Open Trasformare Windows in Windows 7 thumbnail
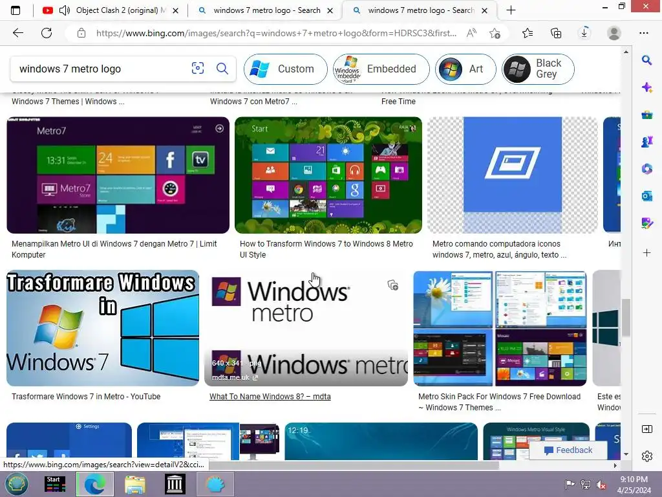Viewport: 662px width, 497px height. coord(103,328)
